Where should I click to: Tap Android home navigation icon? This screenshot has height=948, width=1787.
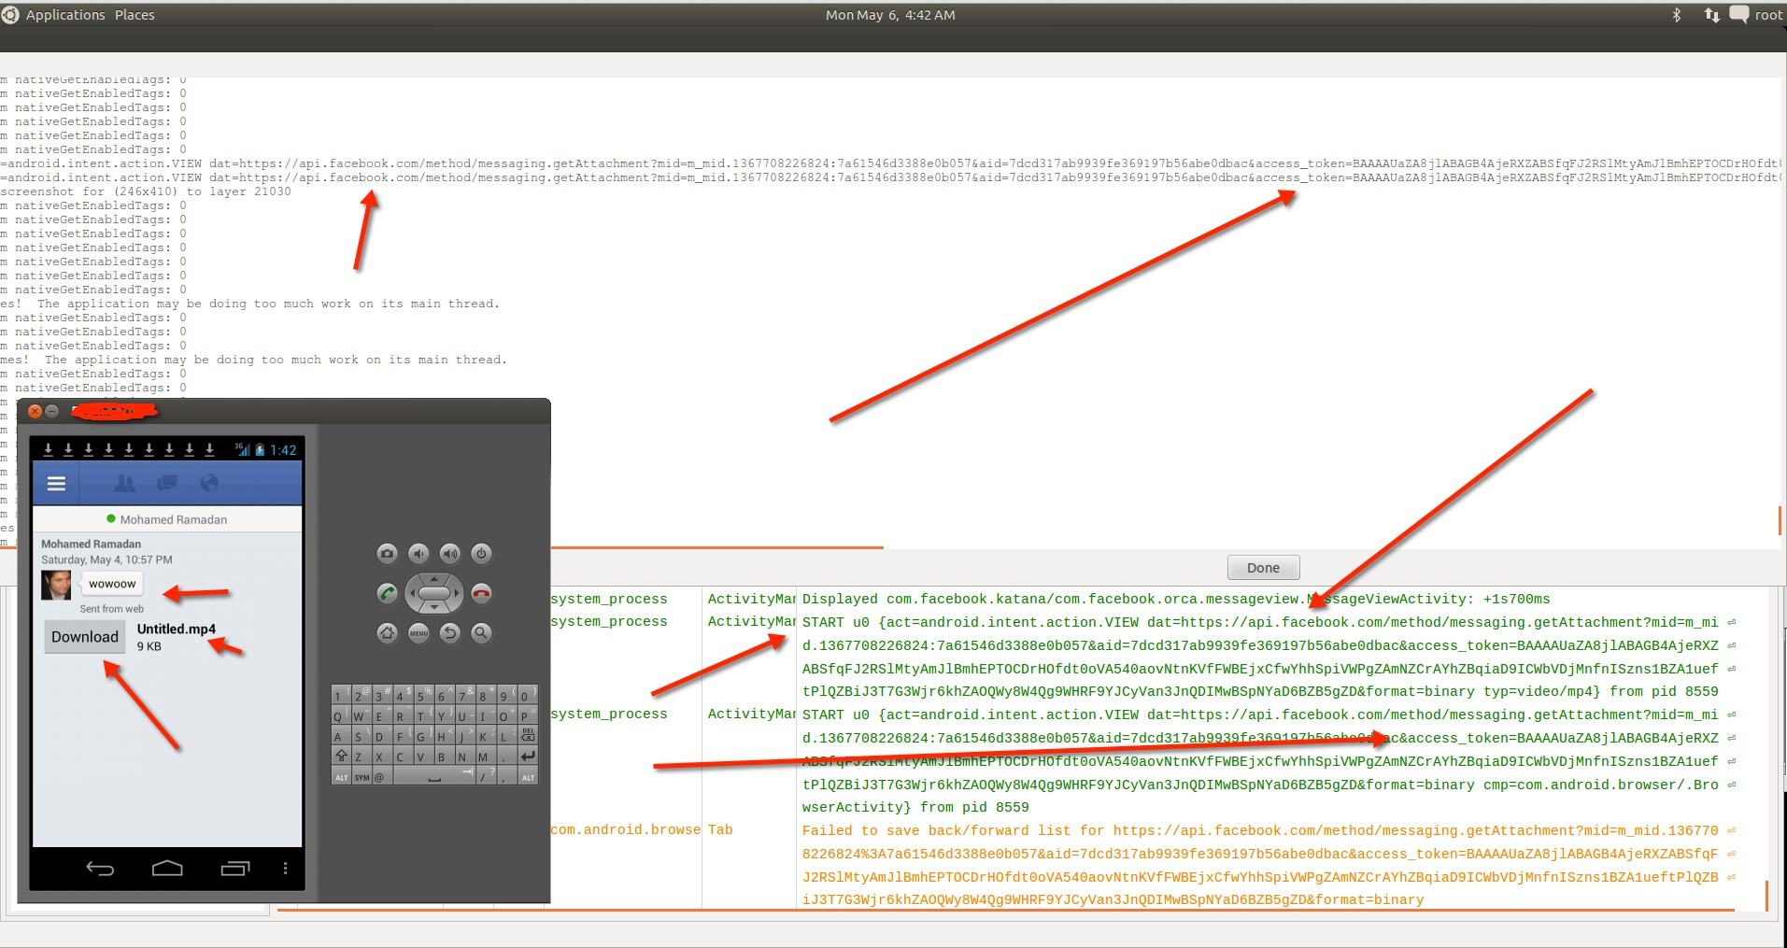(x=167, y=869)
